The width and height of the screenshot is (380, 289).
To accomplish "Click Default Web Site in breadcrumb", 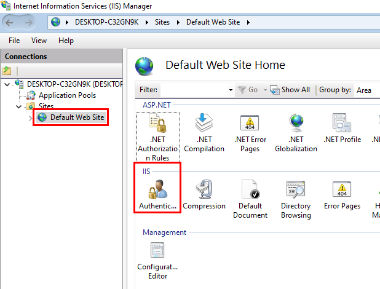I will tap(213, 22).
